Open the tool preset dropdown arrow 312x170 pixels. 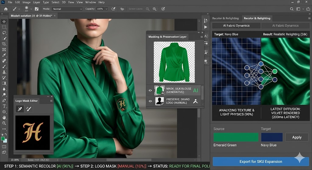point(19,9)
